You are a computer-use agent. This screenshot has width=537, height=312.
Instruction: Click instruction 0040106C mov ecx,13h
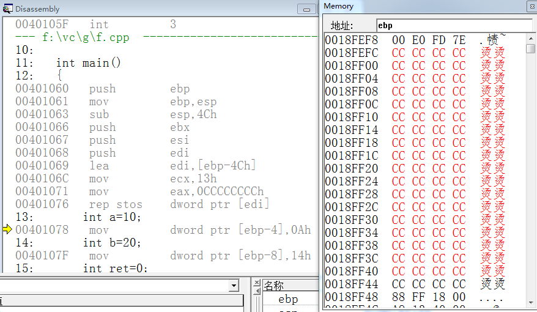coord(116,179)
